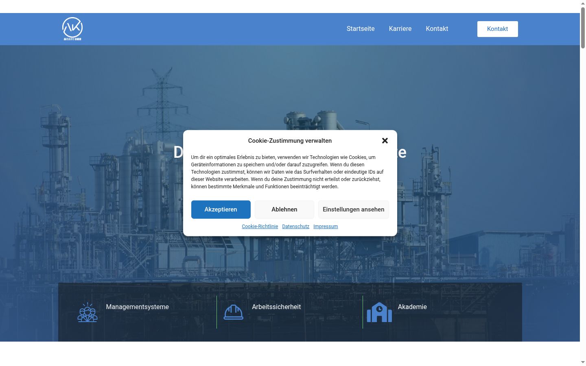Open Startseite in the navigation menu
This screenshot has height=366, width=586.
click(x=361, y=29)
